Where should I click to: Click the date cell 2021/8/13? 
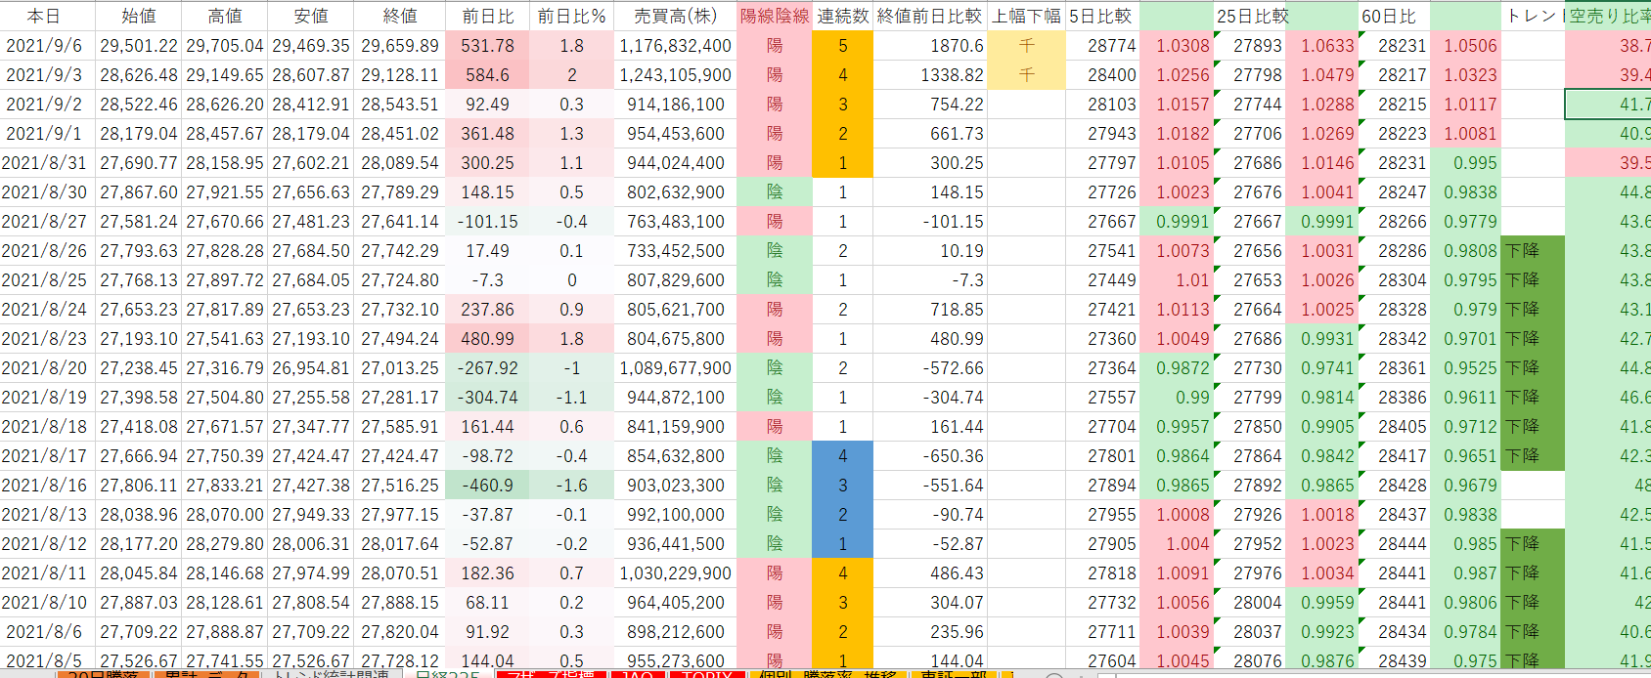click(47, 514)
